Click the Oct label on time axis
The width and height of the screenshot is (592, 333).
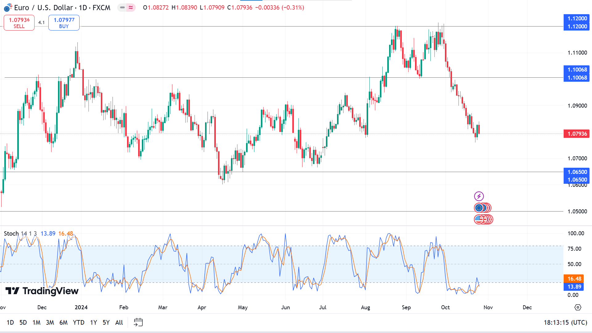(x=445, y=307)
